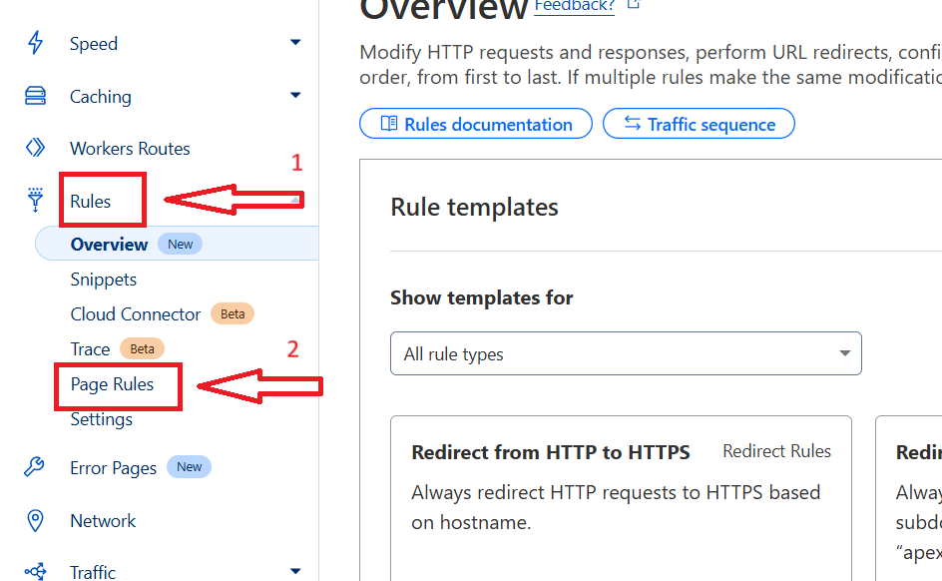This screenshot has height=581, width=942.
Task: Click the Workers Routes diamond icon
Action: click(35, 148)
